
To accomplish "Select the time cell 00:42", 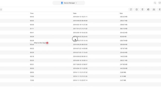I will [x=32, y=17].
